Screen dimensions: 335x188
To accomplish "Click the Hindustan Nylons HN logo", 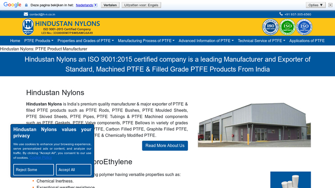I will [28, 27].
